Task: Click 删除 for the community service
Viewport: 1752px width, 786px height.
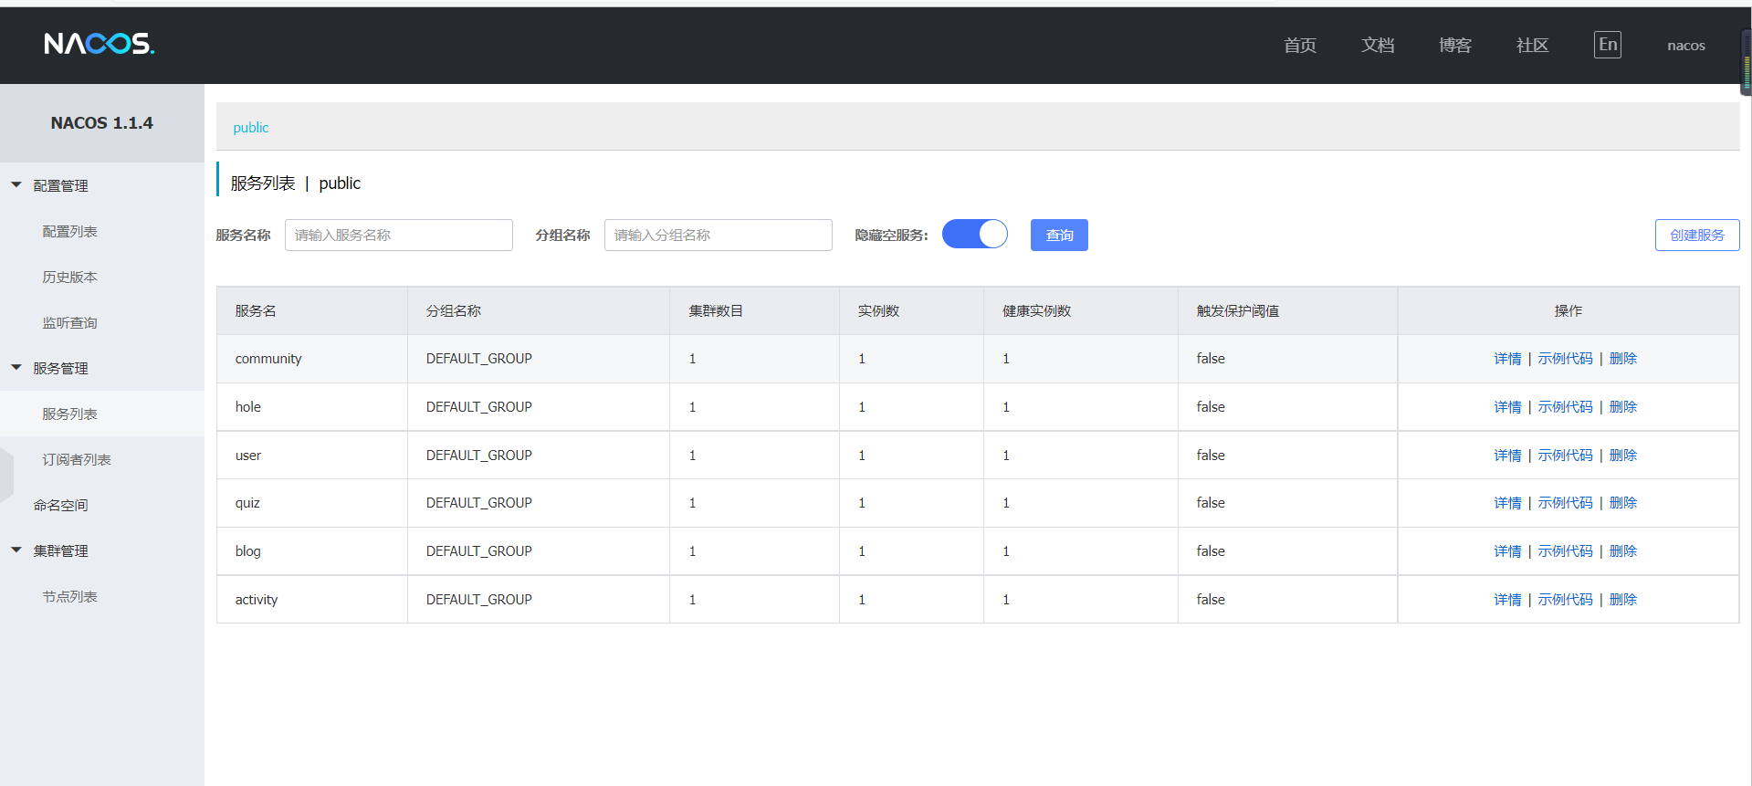Action: pos(1622,359)
